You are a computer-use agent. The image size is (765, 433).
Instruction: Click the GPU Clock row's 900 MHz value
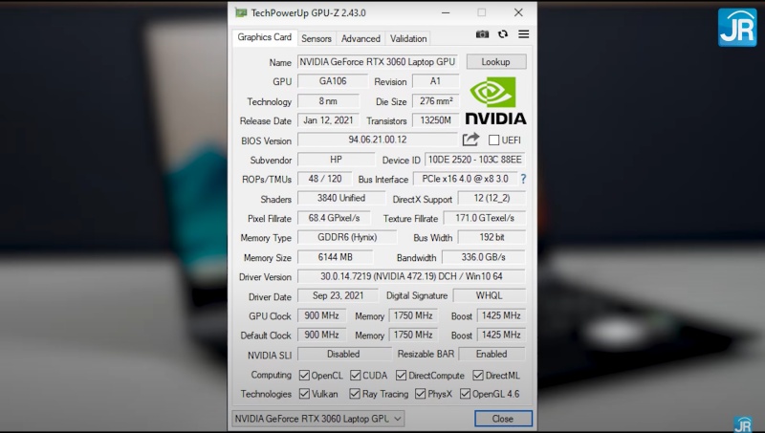pyautogui.click(x=321, y=315)
